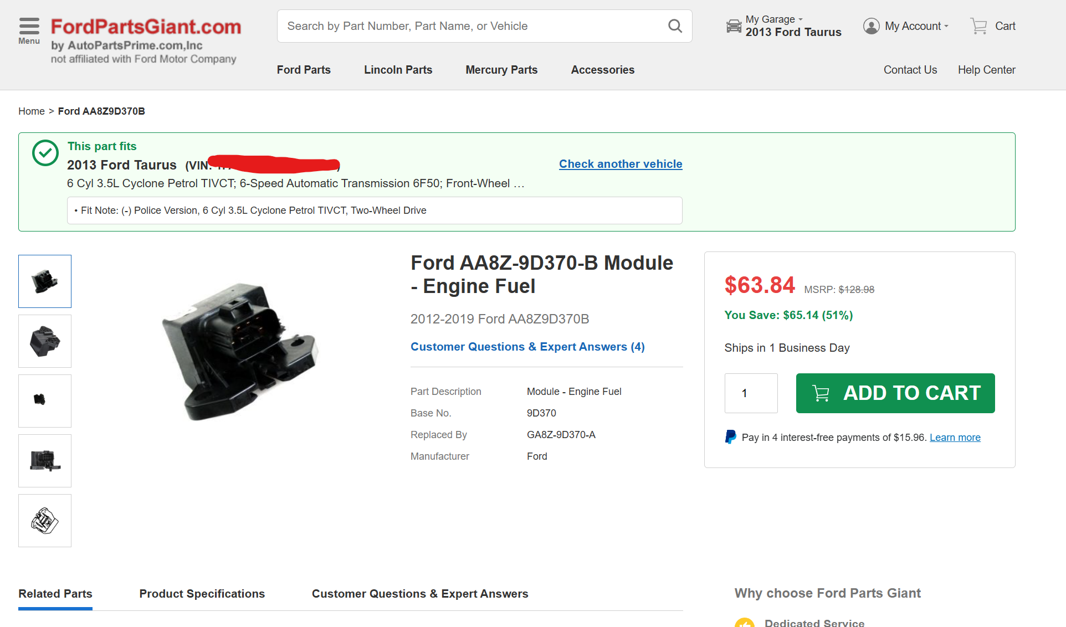The width and height of the screenshot is (1066, 627).
Task: Expand the My Garage dropdown
Action: click(800, 19)
